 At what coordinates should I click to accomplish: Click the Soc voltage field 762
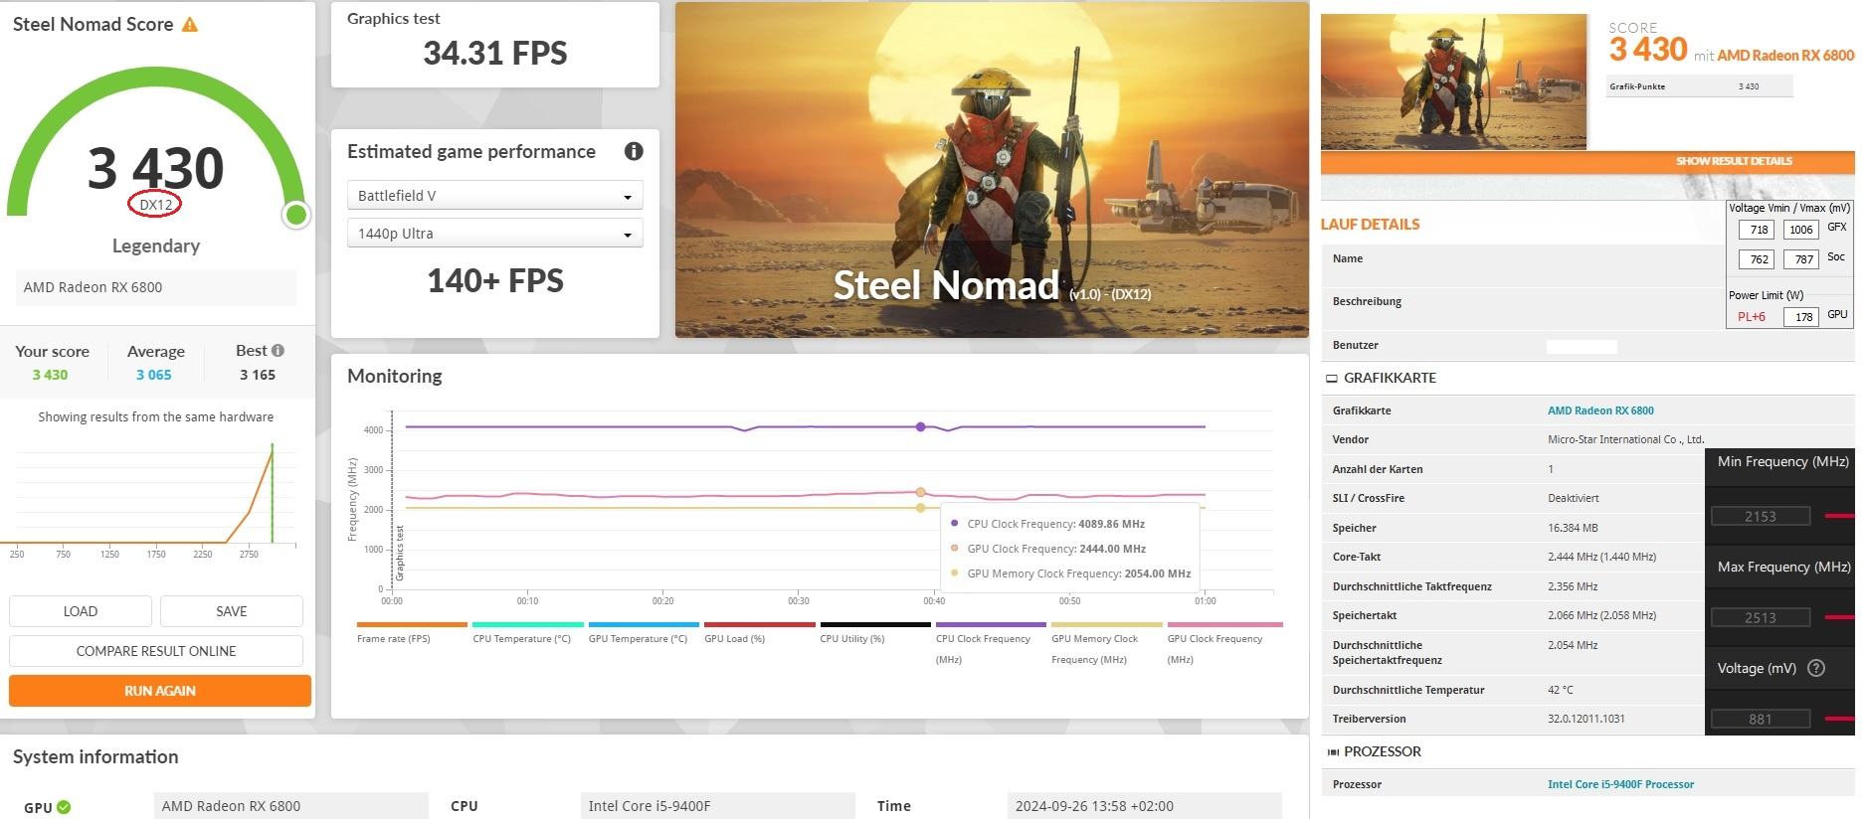[1759, 259]
